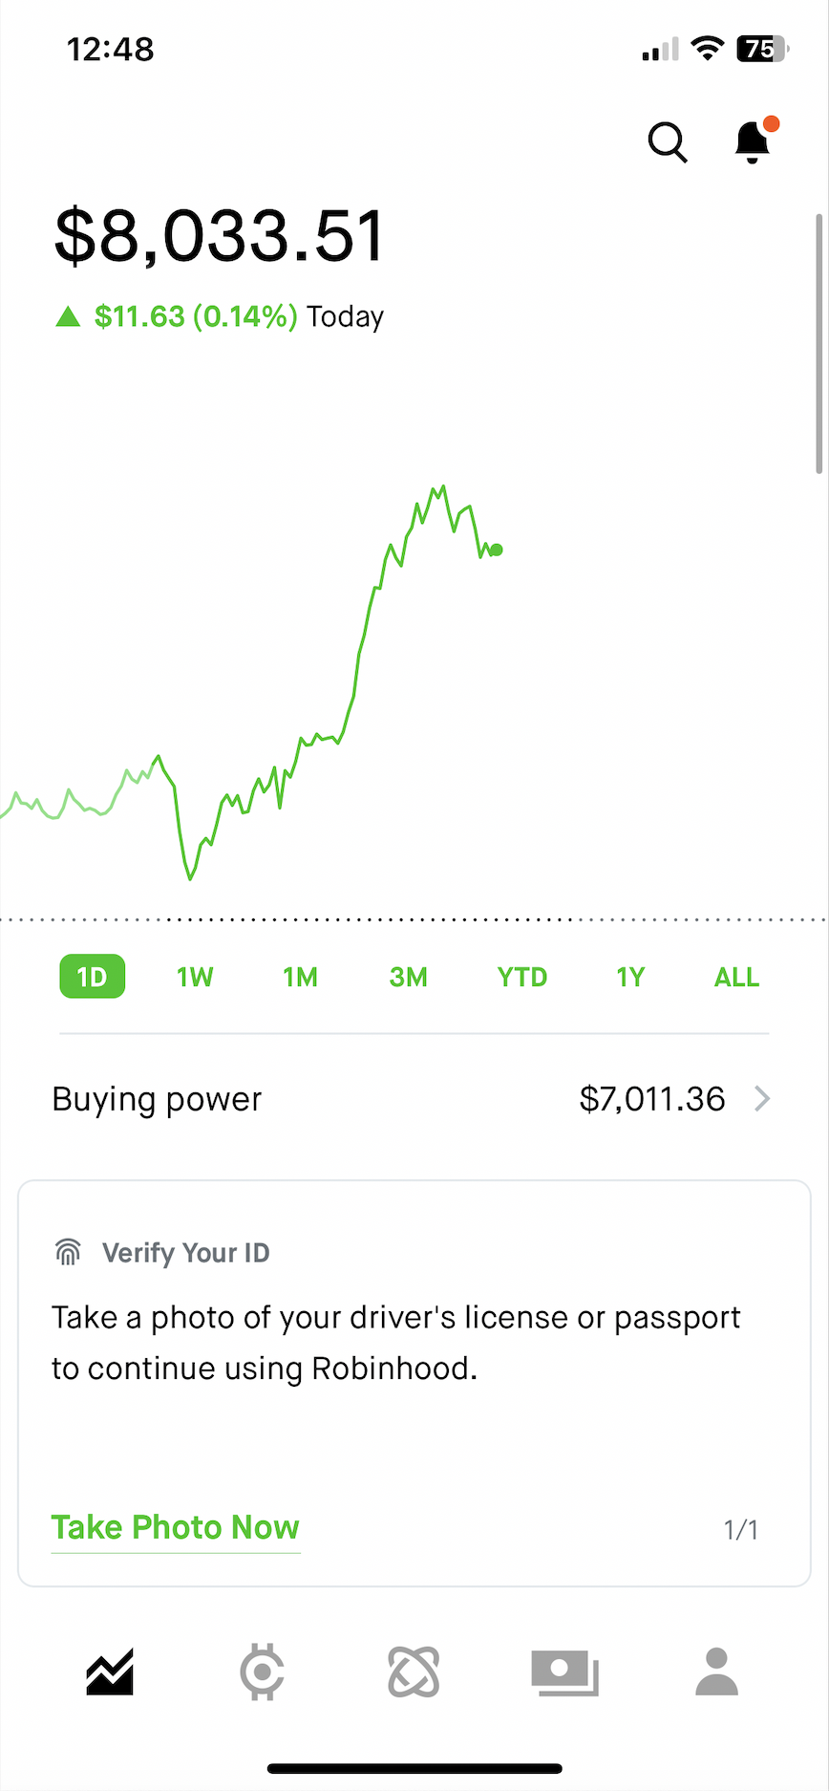This screenshot has width=829, height=1791.
Task: Tap the notifications bell icon
Action: [753, 142]
